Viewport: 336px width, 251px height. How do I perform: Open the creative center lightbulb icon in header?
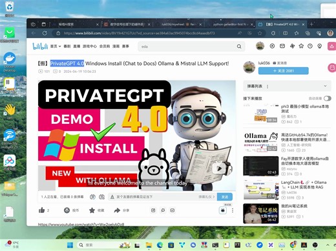click(320, 46)
